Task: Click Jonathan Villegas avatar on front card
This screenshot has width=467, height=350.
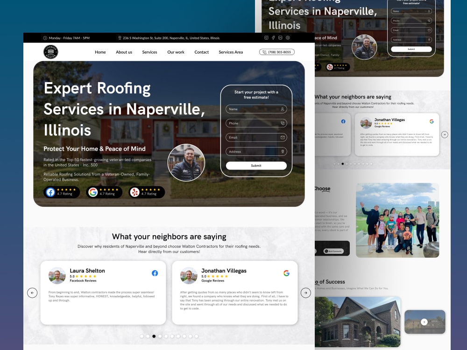Action: pos(189,276)
